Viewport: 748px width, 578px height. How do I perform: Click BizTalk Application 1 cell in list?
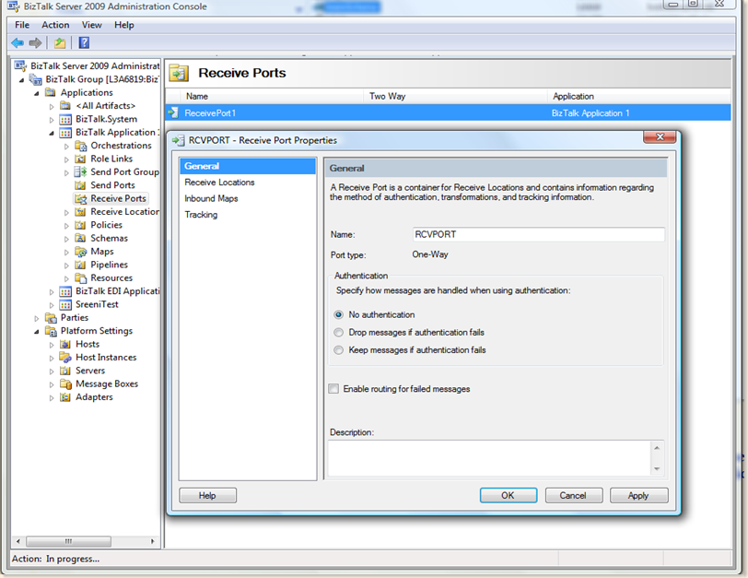(590, 113)
